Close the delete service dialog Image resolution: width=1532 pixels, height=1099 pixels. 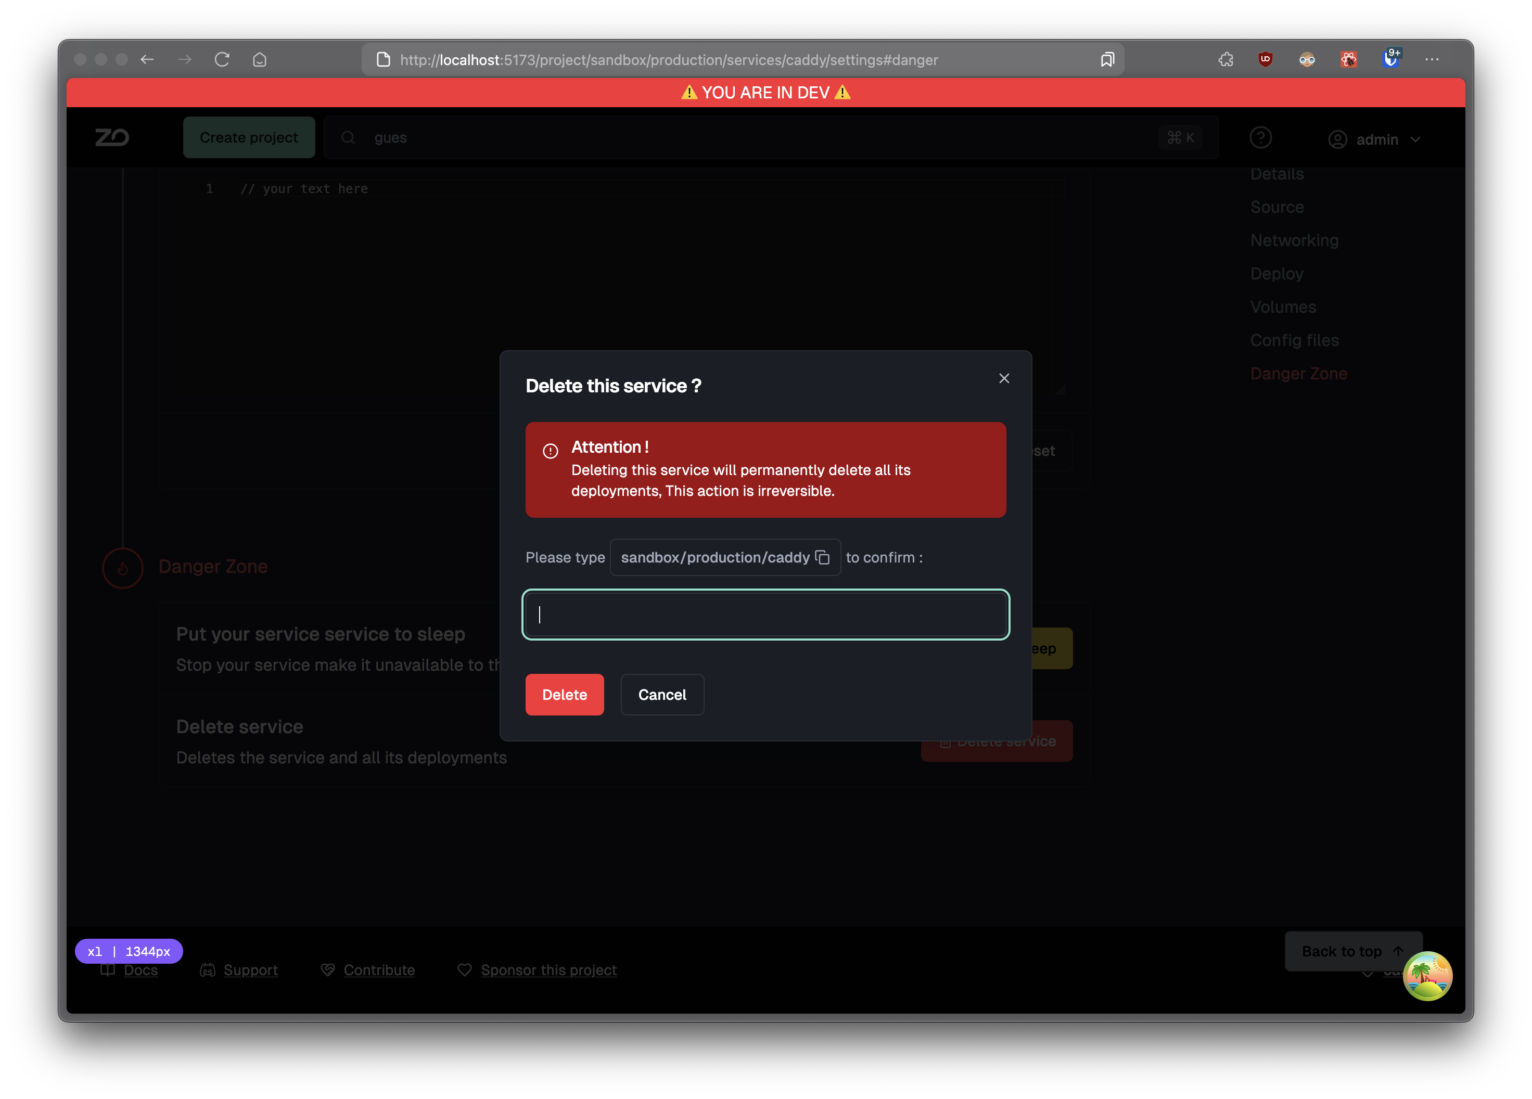click(1004, 378)
